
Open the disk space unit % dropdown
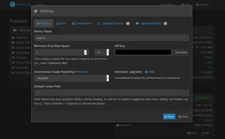coord(102,52)
